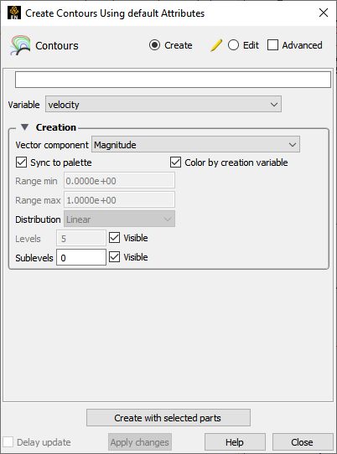Click the EnSight app icon in title bar
The image size is (337, 454).
coord(14,13)
